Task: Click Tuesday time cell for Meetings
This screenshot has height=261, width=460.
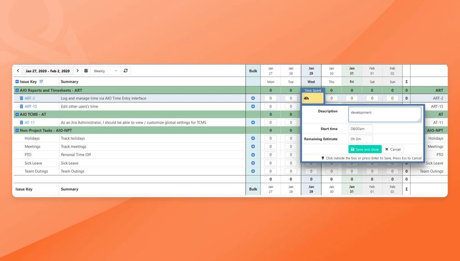Action: 291,147
